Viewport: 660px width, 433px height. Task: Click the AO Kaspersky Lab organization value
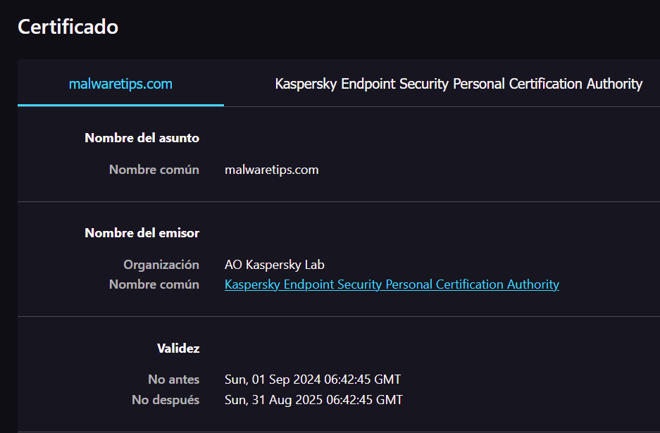[x=274, y=265]
